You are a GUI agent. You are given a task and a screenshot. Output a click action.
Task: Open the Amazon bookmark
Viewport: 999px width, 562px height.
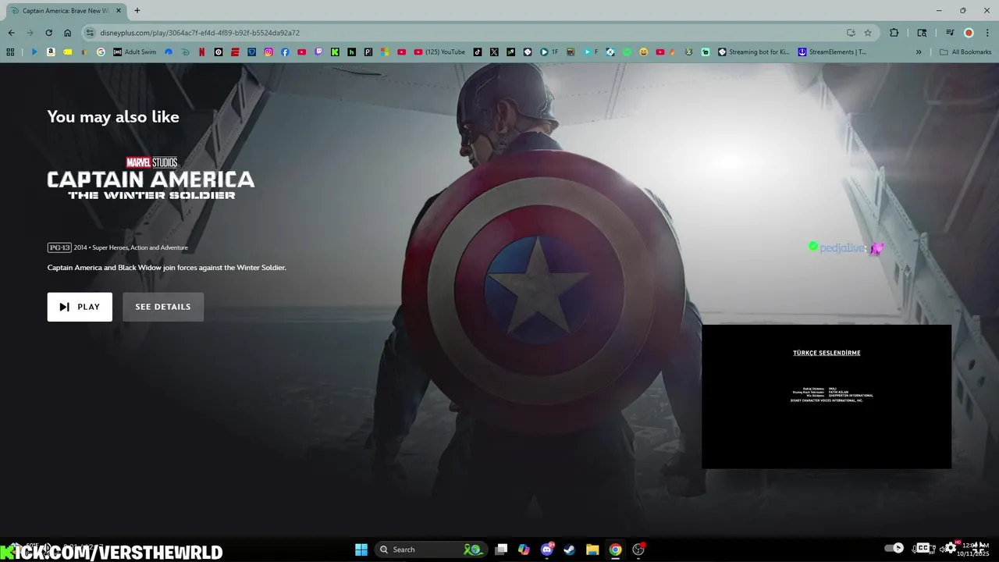click(51, 52)
